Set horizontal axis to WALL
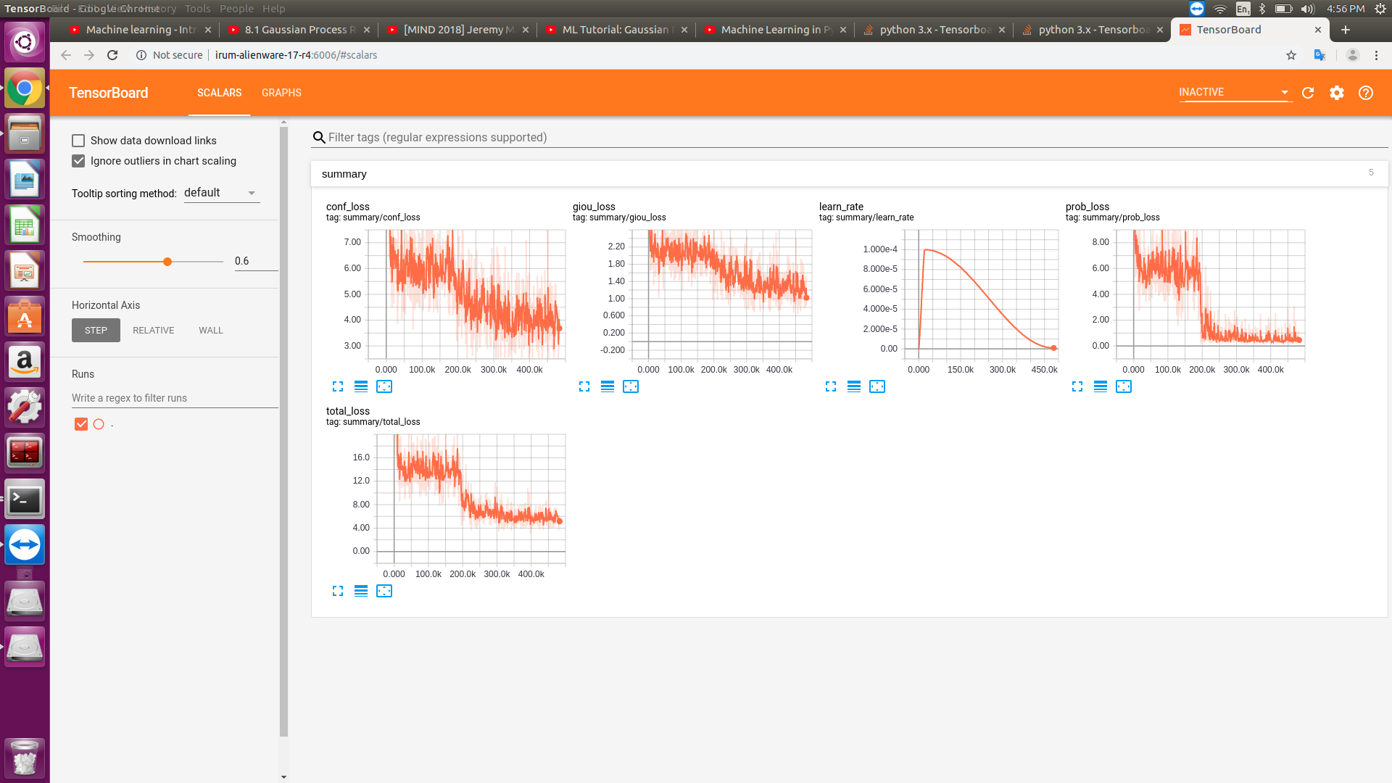 tap(211, 331)
